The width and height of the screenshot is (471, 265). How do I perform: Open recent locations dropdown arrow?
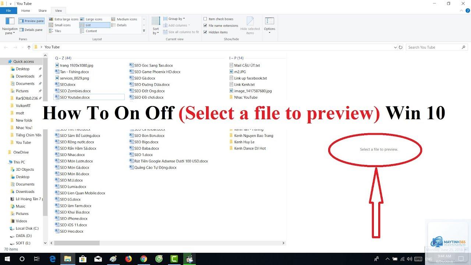pos(22,47)
